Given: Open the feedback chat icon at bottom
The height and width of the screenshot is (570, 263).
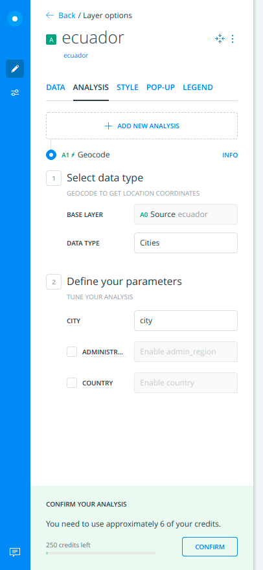Looking at the screenshot, I should tap(15, 552).
